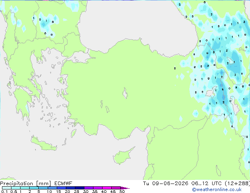
Task: Click the legend label '15'
Action: coord(58,191)
